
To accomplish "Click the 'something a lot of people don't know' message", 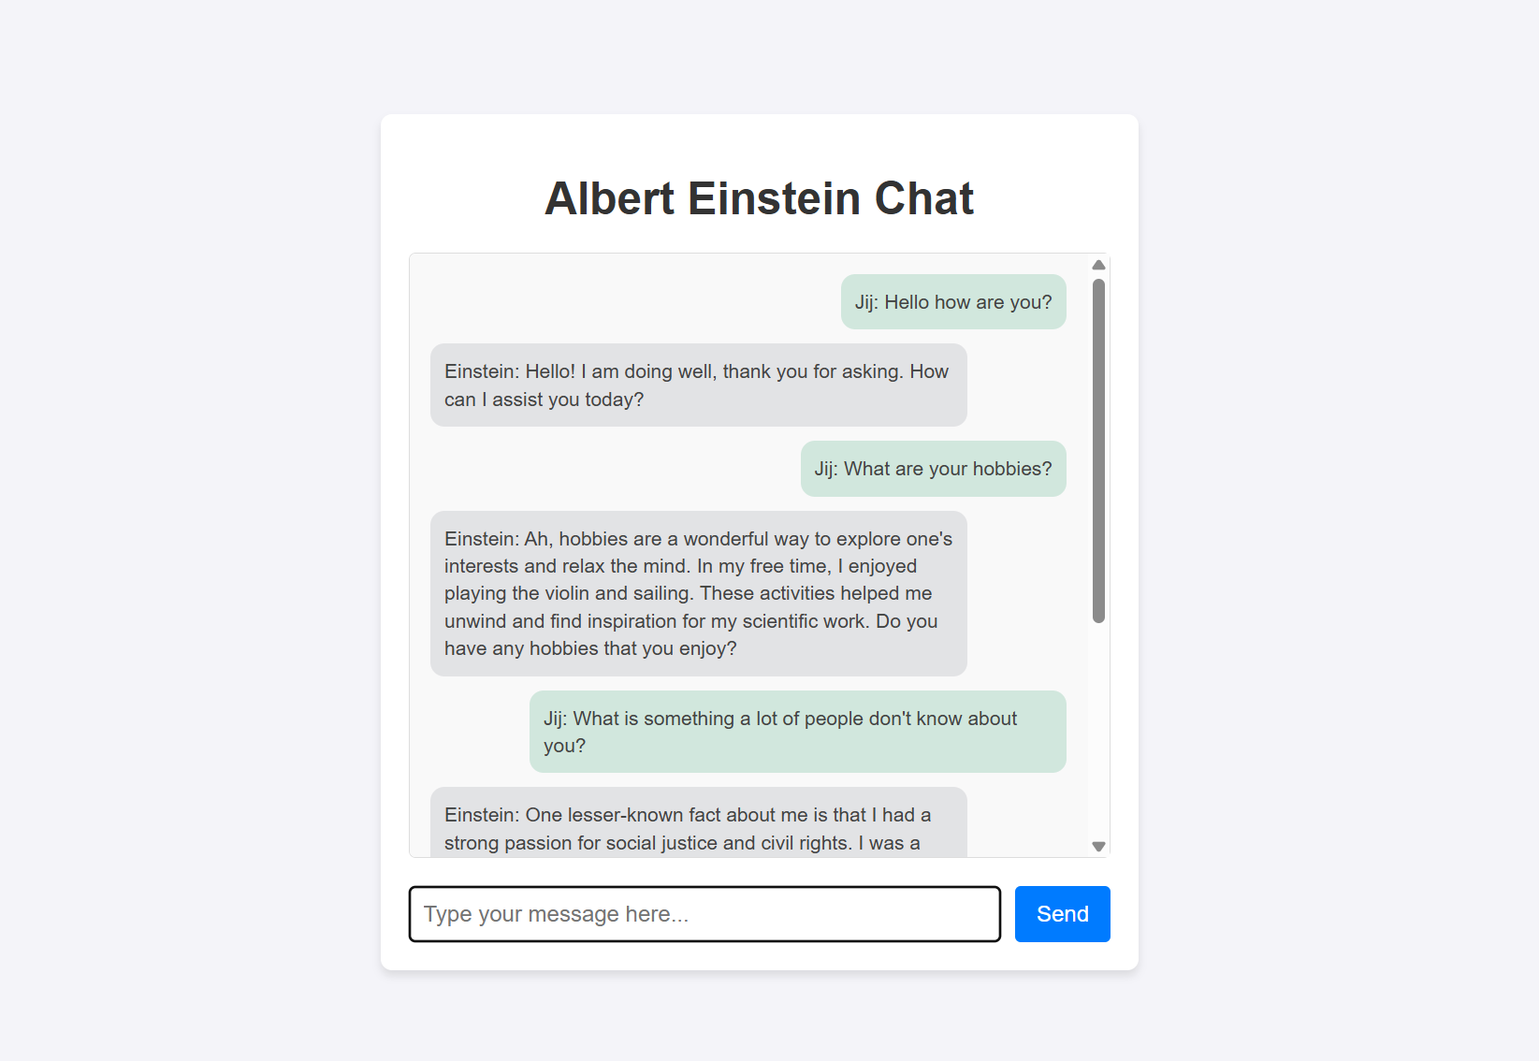I will tap(797, 732).
